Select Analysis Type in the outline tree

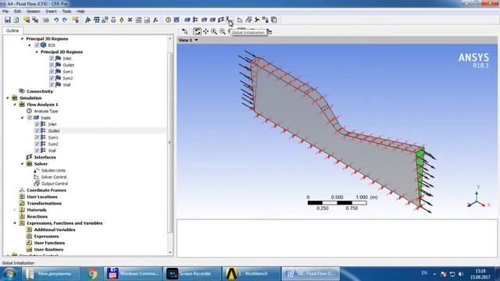[46, 111]
